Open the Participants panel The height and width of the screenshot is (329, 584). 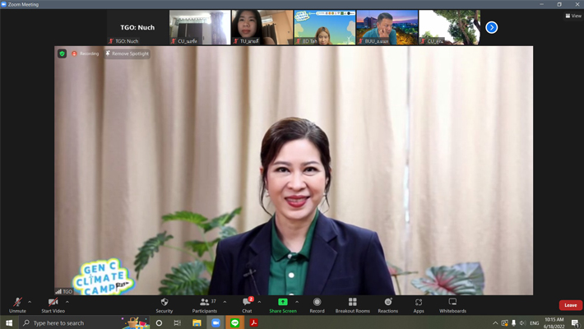[205, 305]
